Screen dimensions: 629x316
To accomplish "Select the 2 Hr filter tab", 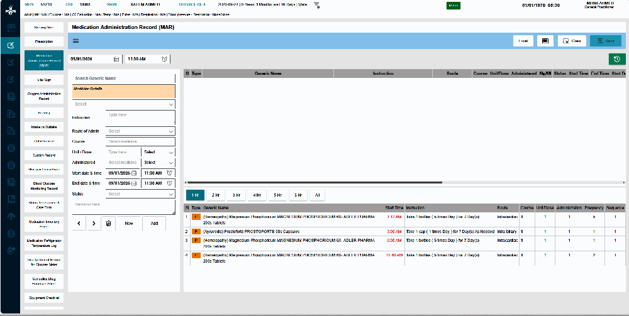I will point(215,195).
